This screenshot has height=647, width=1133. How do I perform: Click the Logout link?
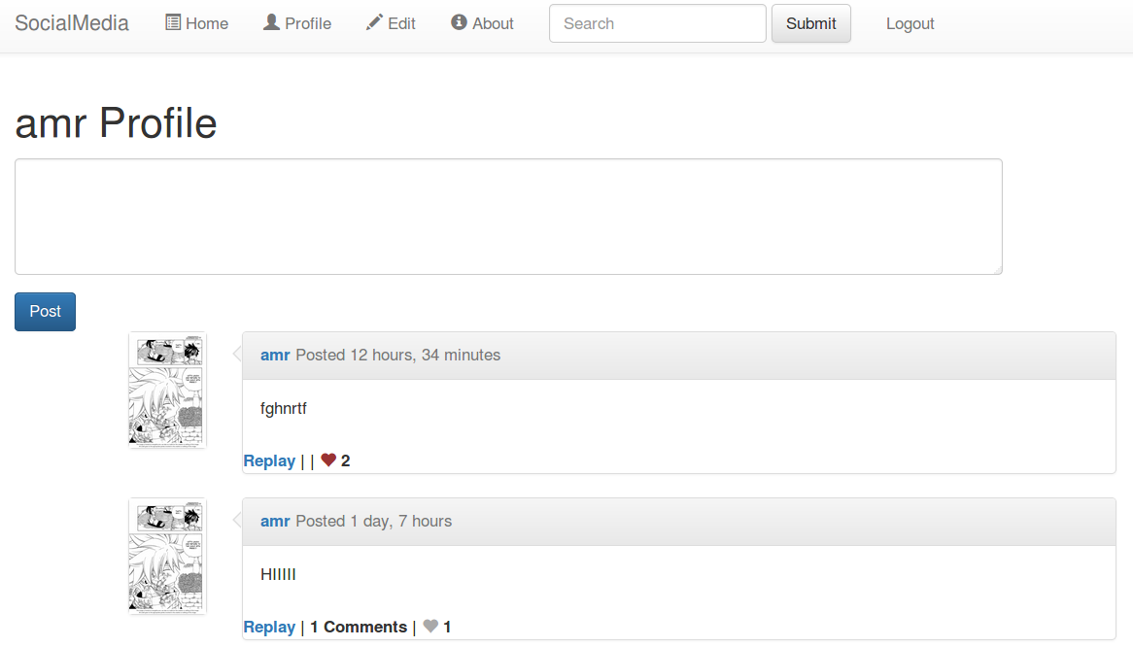(x=910, y=24)
